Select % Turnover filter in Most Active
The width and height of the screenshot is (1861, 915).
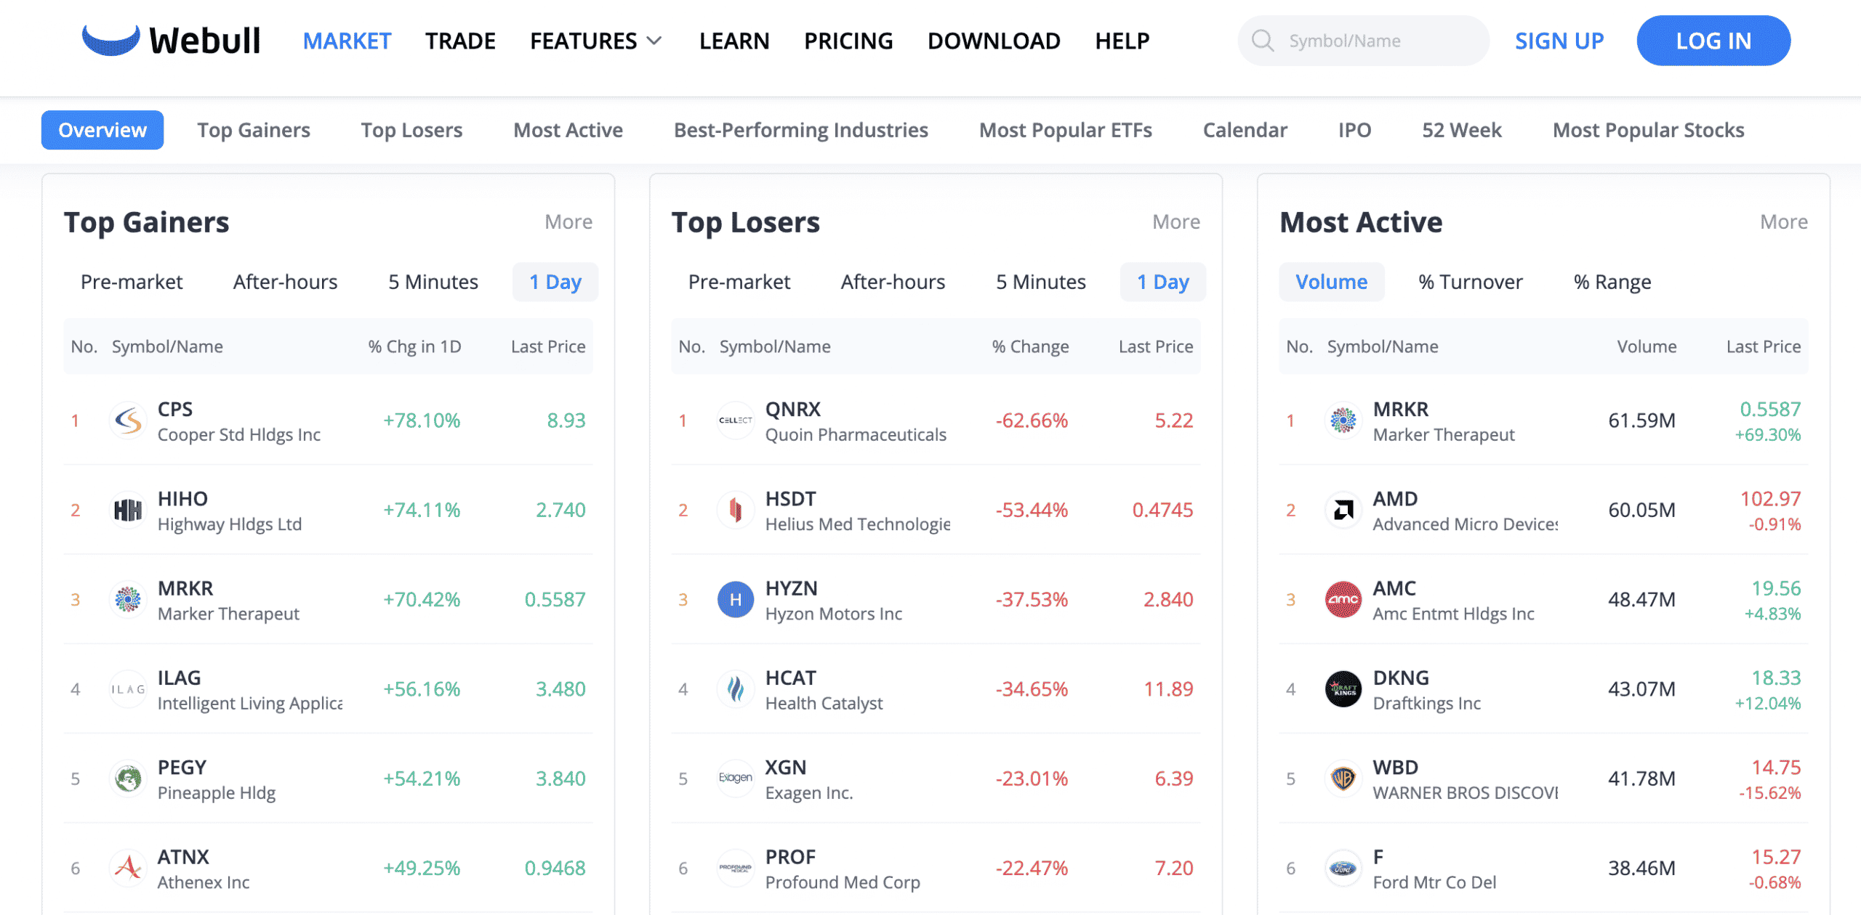pyautogui.click(x=1471, y=282)
